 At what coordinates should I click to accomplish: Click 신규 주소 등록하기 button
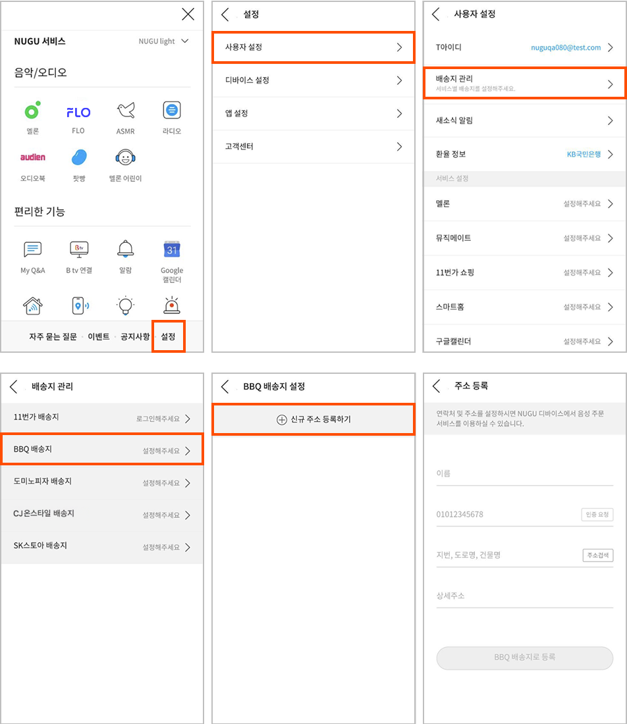click(x=313, y=420)
